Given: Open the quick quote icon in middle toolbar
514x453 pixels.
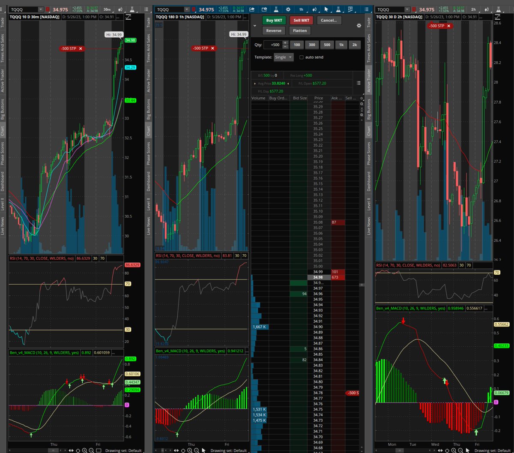Looking at the screenshot, I should [264, 9].
